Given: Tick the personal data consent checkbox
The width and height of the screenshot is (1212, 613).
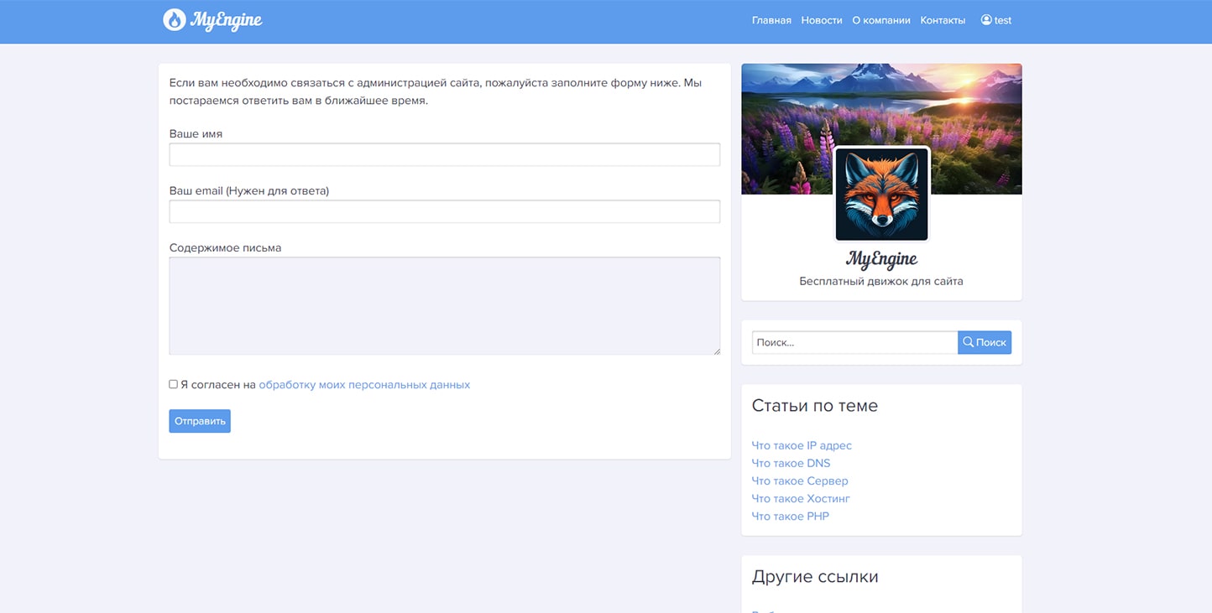Looking at the screenshot, I should tap(174, 384).
